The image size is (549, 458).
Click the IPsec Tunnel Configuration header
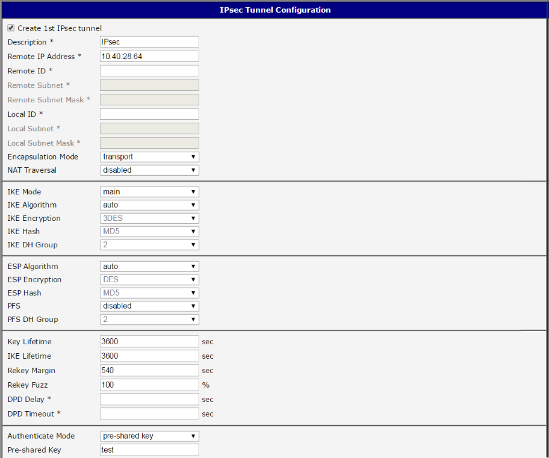(x=275, y=10)
